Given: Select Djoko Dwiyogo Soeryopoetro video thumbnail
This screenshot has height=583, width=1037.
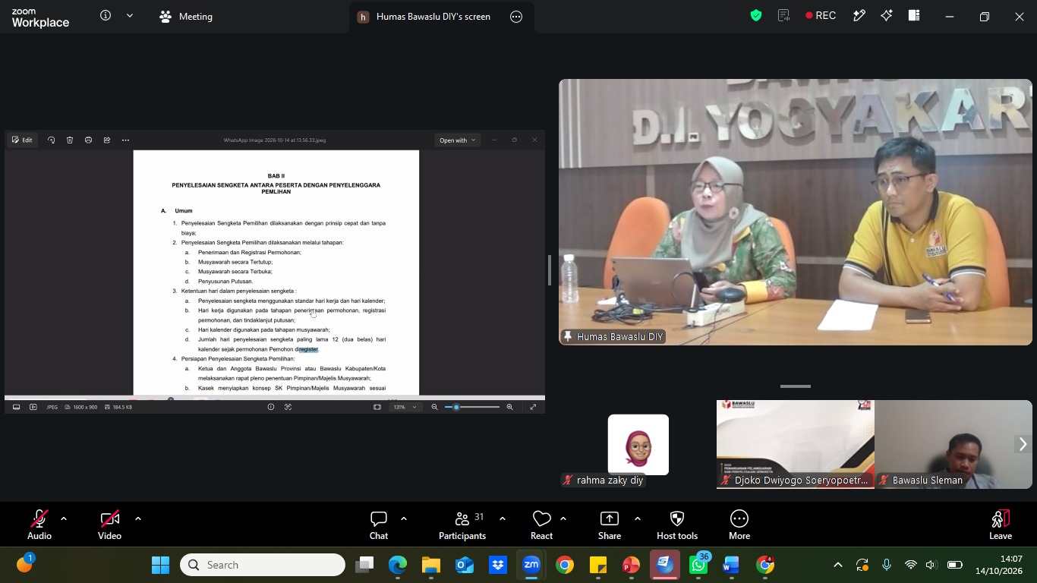Looking at the screenshot, I should point(796,444).
